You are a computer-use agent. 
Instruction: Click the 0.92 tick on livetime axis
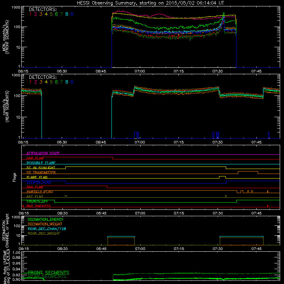[x=16, y=275]
